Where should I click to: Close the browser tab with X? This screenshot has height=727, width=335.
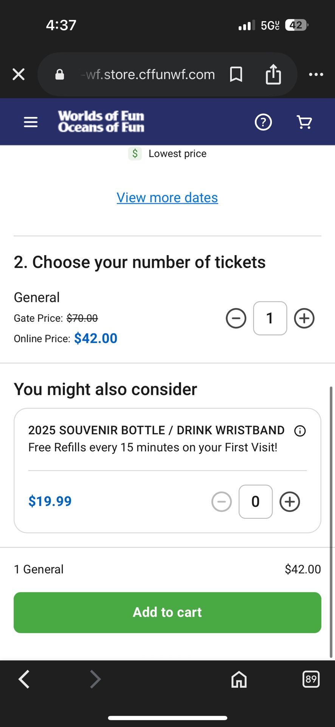coord(19,74)
